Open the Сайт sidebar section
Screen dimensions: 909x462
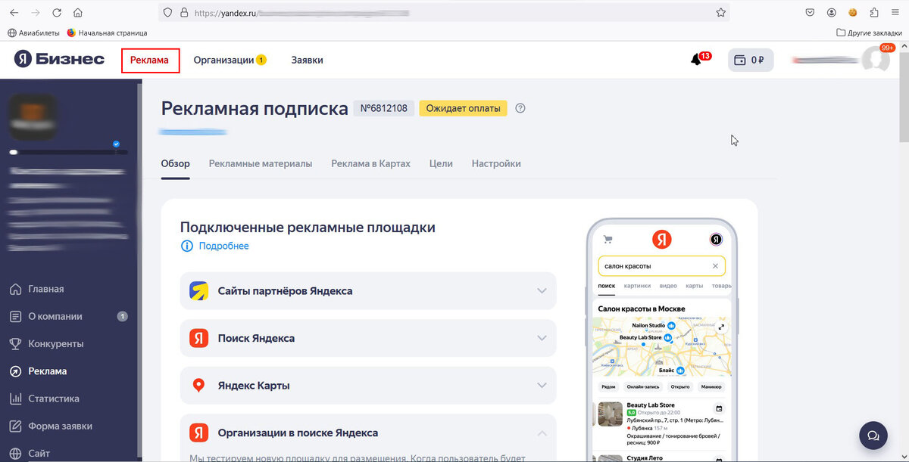[44, 451]
